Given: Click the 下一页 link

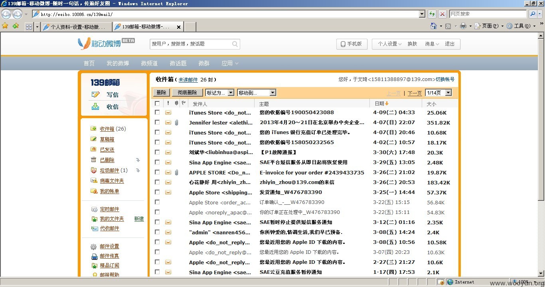Looking at the screenshot, I should [x=415, y=93].
